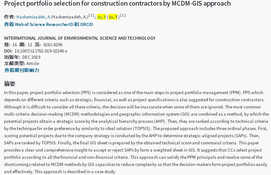Click the page range 8283-8296
This screenshot has height=175, width=271.
[x=53, y=45]
